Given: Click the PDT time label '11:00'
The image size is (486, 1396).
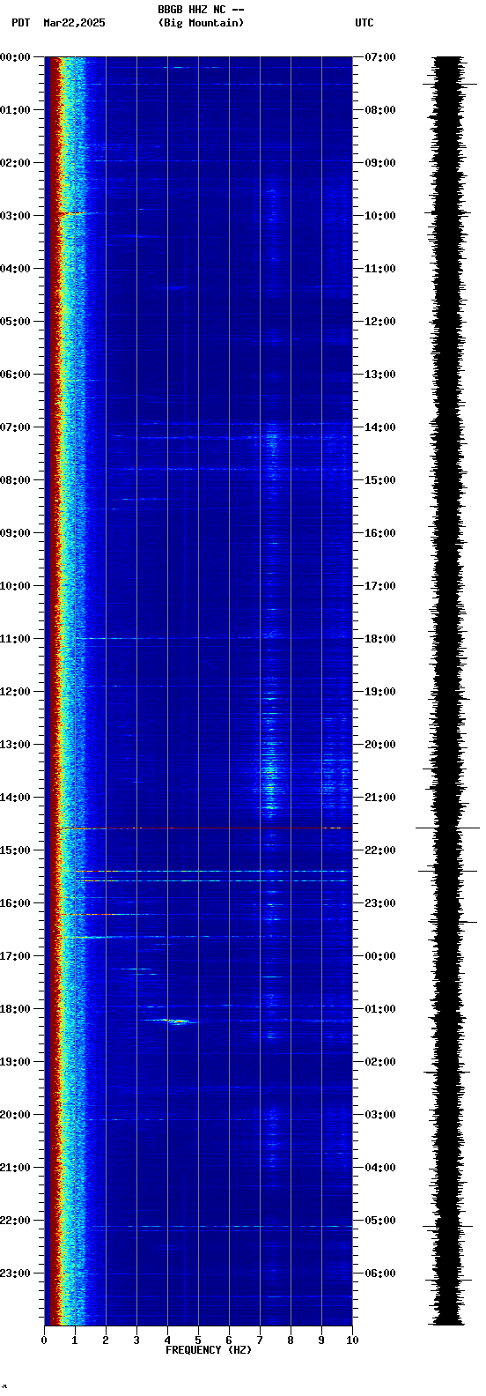Looking at the screenshot, I should [15, 639].
